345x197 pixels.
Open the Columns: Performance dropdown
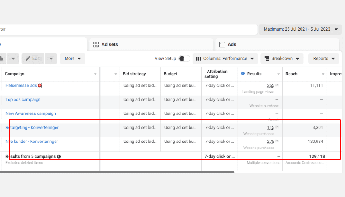coord(225,59)
